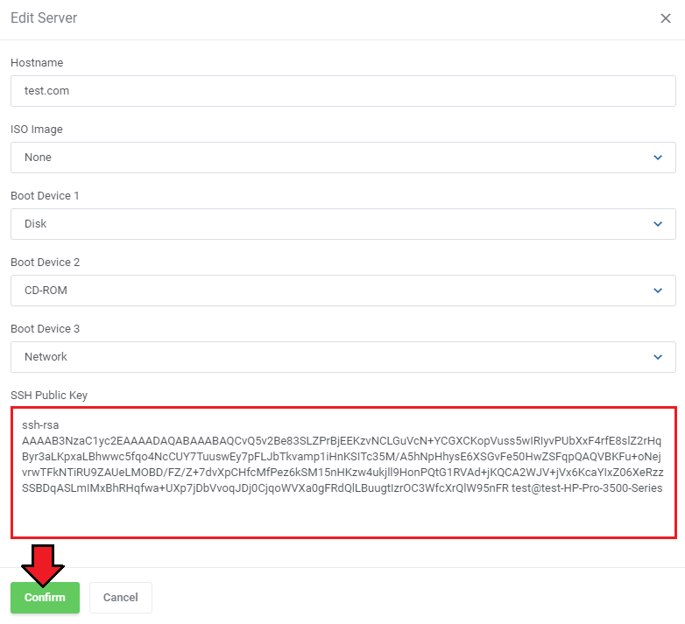This screenshot has width=685, height=624.
Task: Confirm the server edits
Action: tap(45, 598)
